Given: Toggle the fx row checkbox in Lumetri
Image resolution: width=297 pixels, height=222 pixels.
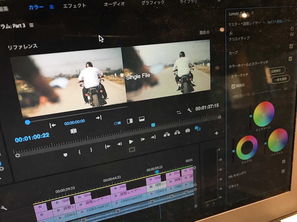Looking at the screenshot, I should [x=292, y=34].
